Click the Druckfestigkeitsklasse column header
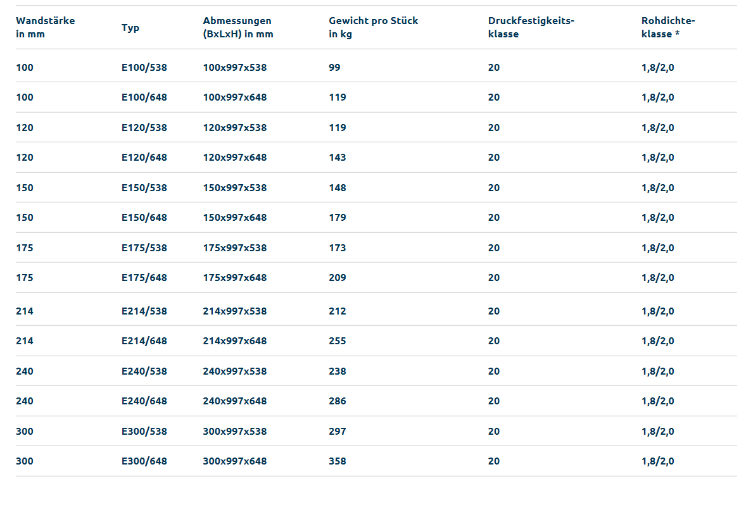This screenshot has width=746, height=505. [531, 27]
